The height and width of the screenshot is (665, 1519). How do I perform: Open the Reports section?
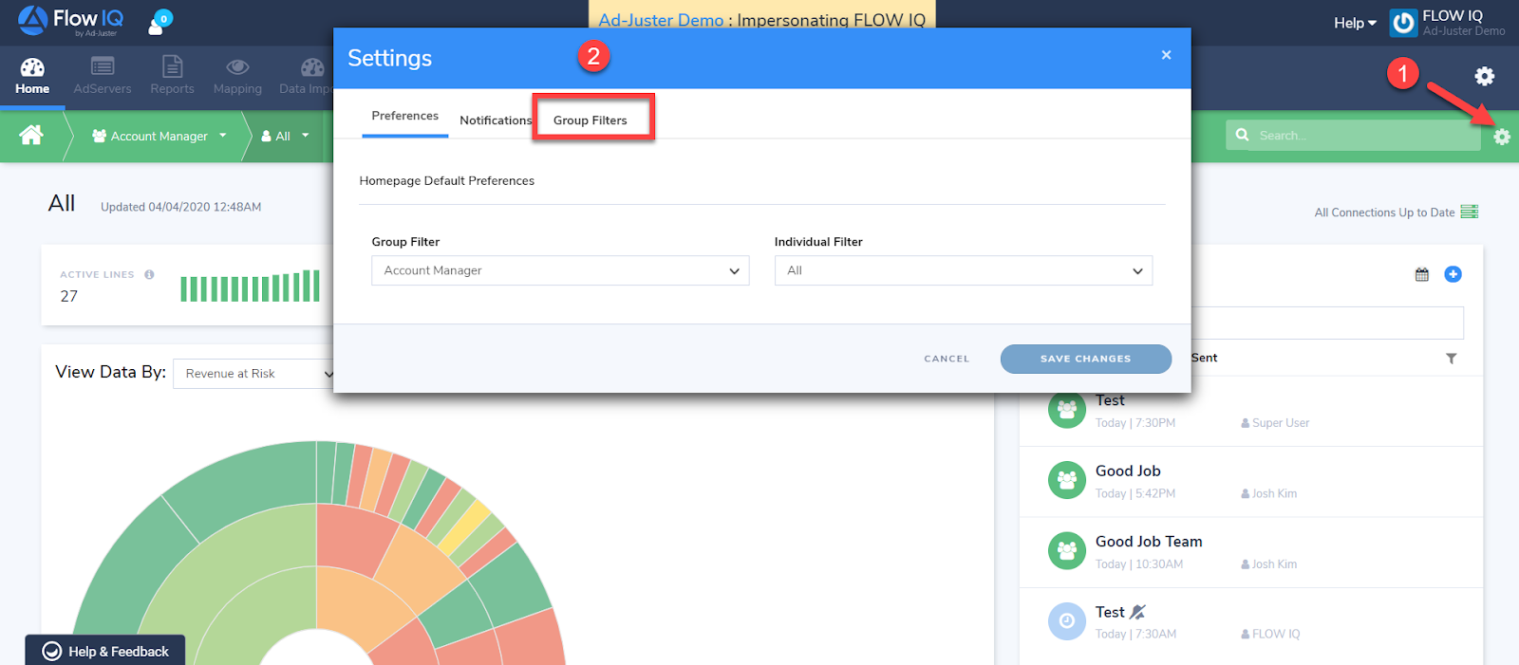click(172, 76)
